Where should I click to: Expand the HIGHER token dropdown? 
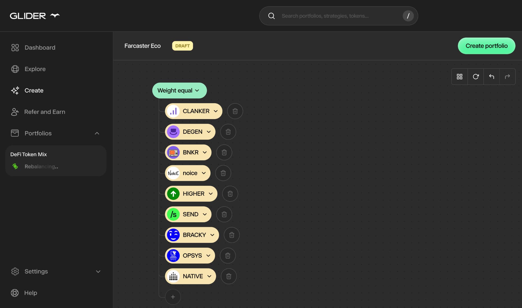pos(211,194)
